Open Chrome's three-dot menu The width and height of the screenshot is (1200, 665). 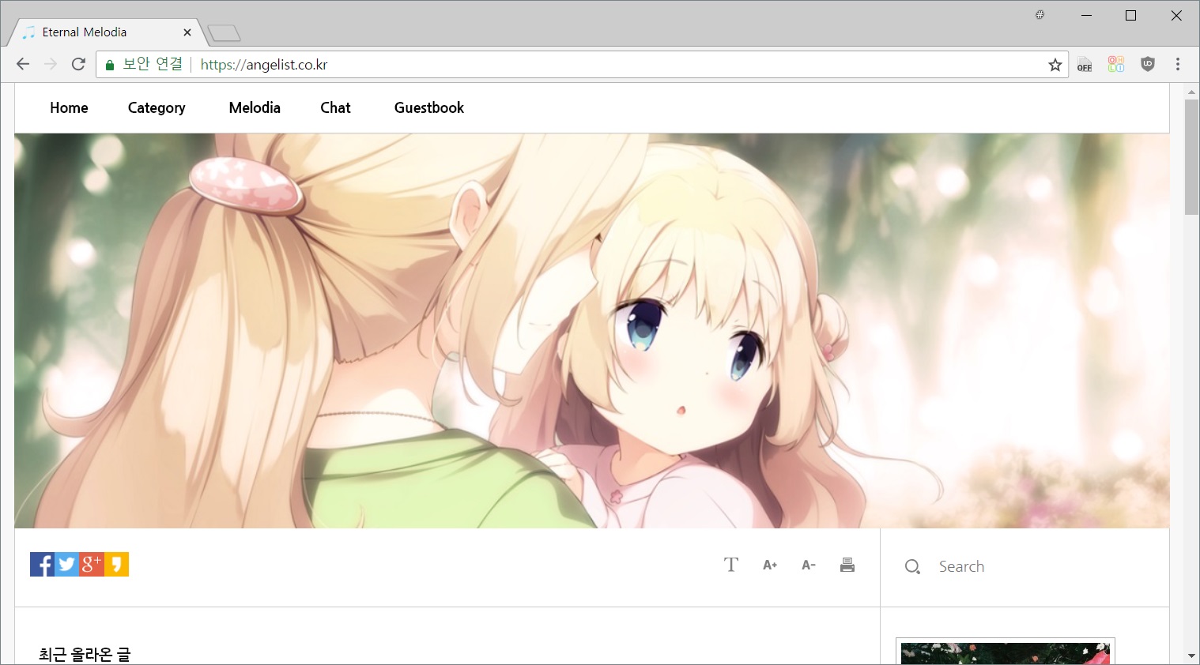1178,65
